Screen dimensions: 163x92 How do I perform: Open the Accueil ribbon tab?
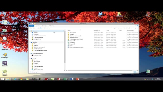38,26
